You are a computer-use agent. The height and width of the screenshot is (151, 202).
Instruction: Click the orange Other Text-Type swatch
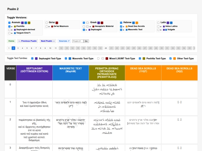click(175, 59)
